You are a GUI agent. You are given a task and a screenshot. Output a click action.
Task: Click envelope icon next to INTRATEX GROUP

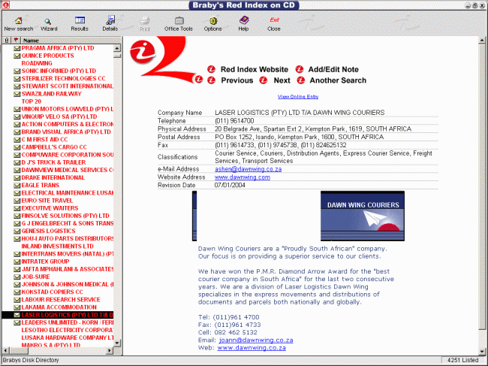(x=17, y=262)
